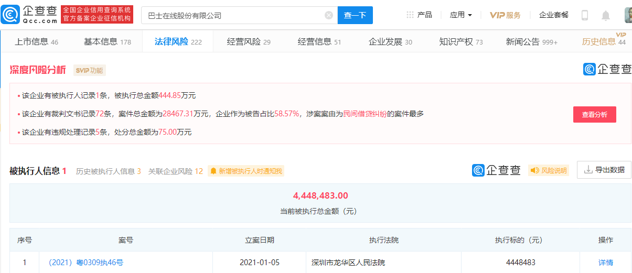This screenshot has width=632, height=273.
Task: Click the 查一下 search button
Action: pos(355,15)
